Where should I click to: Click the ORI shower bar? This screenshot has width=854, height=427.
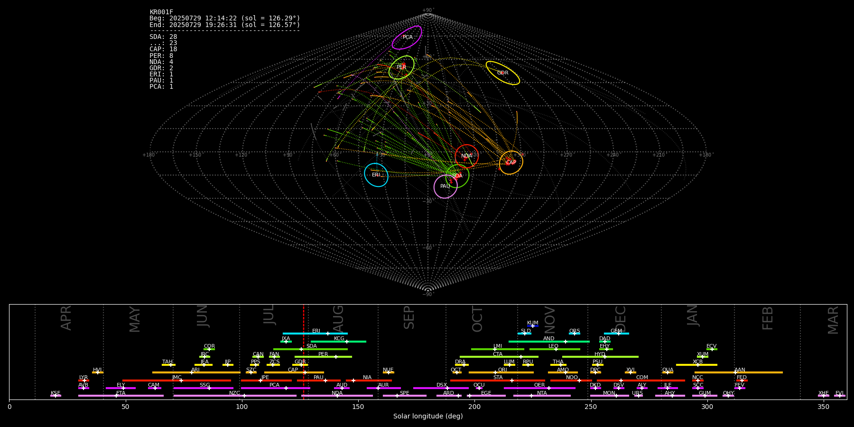501,372
